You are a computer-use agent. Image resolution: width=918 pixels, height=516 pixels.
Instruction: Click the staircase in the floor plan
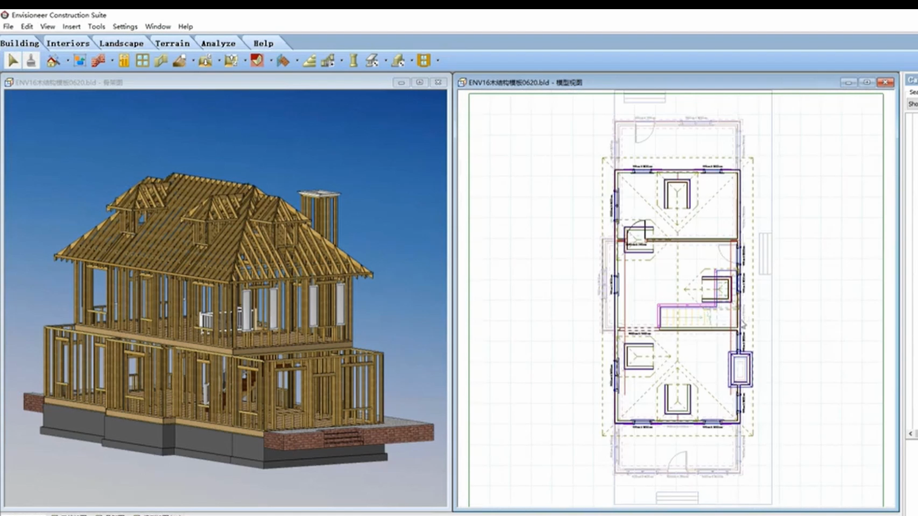click(687, 316)
